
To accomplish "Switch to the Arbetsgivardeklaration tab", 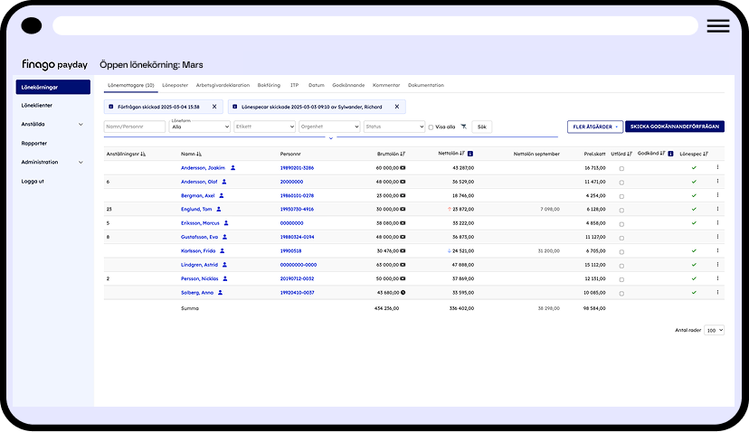I will pos(223,85).
